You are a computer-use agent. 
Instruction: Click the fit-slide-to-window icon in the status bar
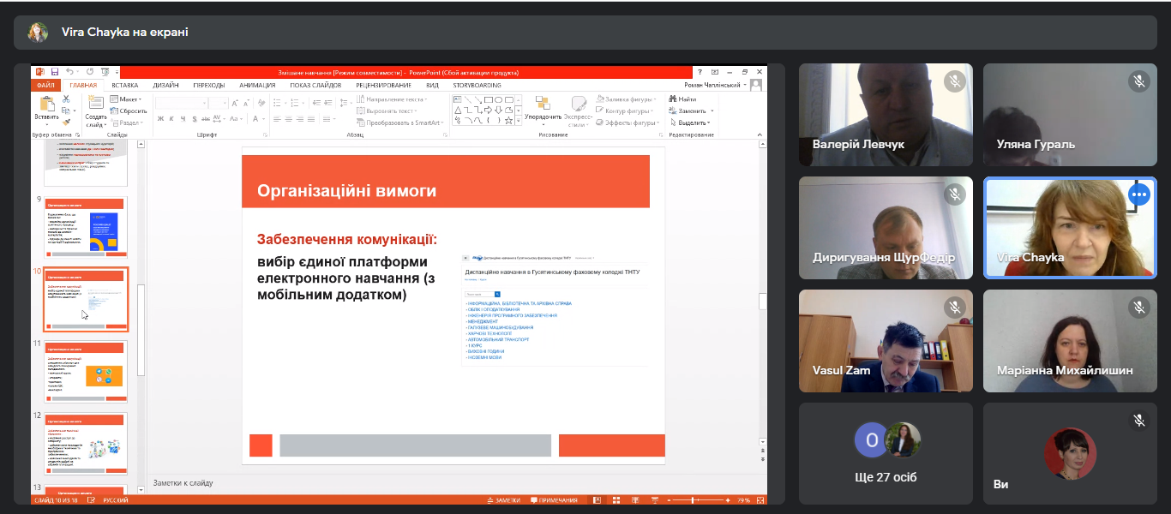point(760,500)
